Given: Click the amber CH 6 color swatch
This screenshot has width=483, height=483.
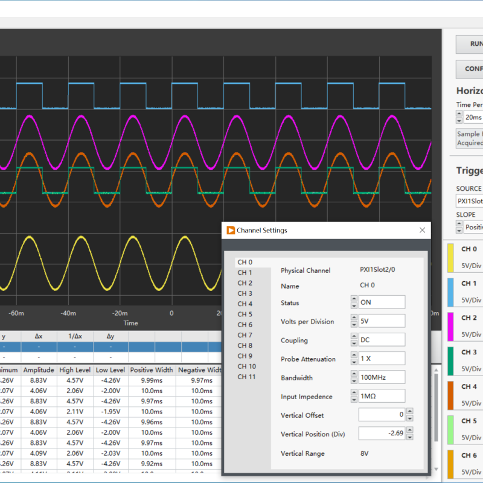Looking at the screenshot, I should (450, 464).
